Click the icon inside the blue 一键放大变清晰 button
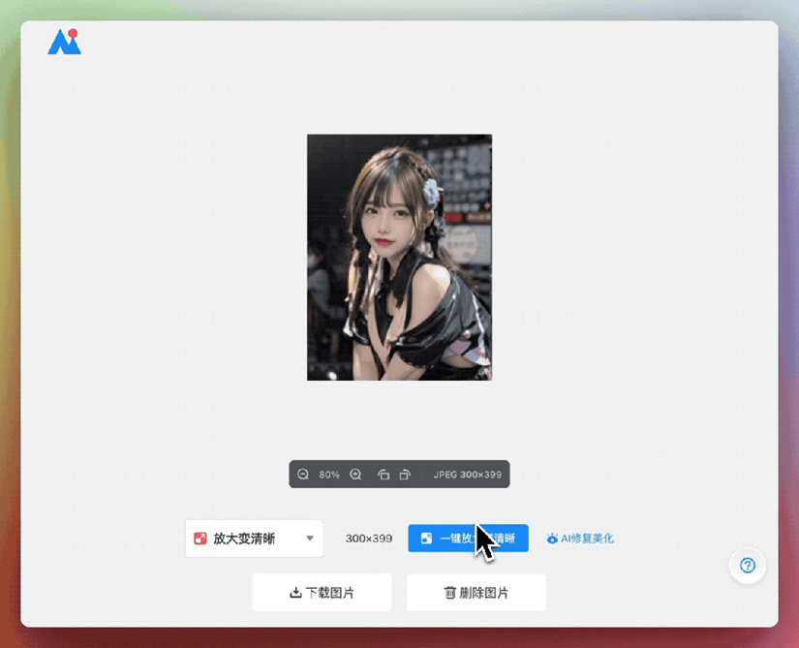The image size is (799, 648). [426, 539]
